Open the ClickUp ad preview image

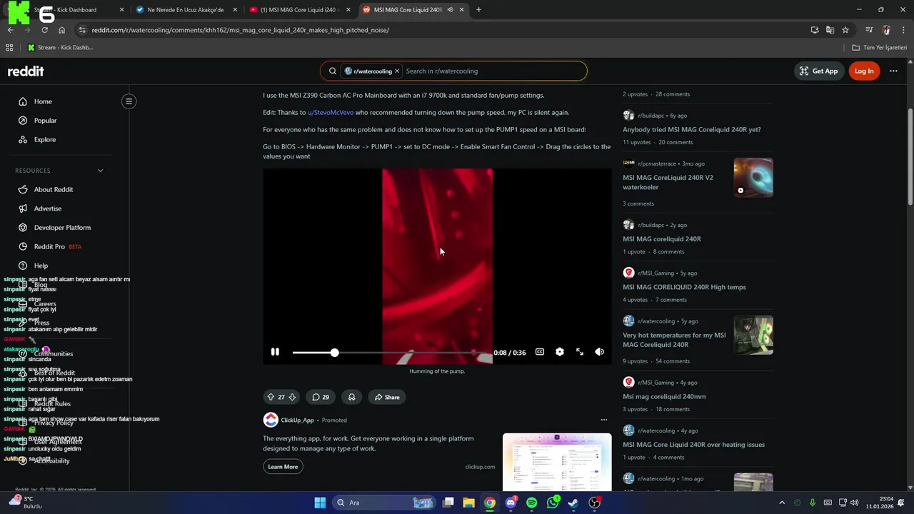coord(557,462)
